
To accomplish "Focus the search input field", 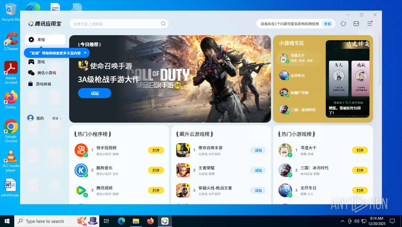I will coord(119,24).
